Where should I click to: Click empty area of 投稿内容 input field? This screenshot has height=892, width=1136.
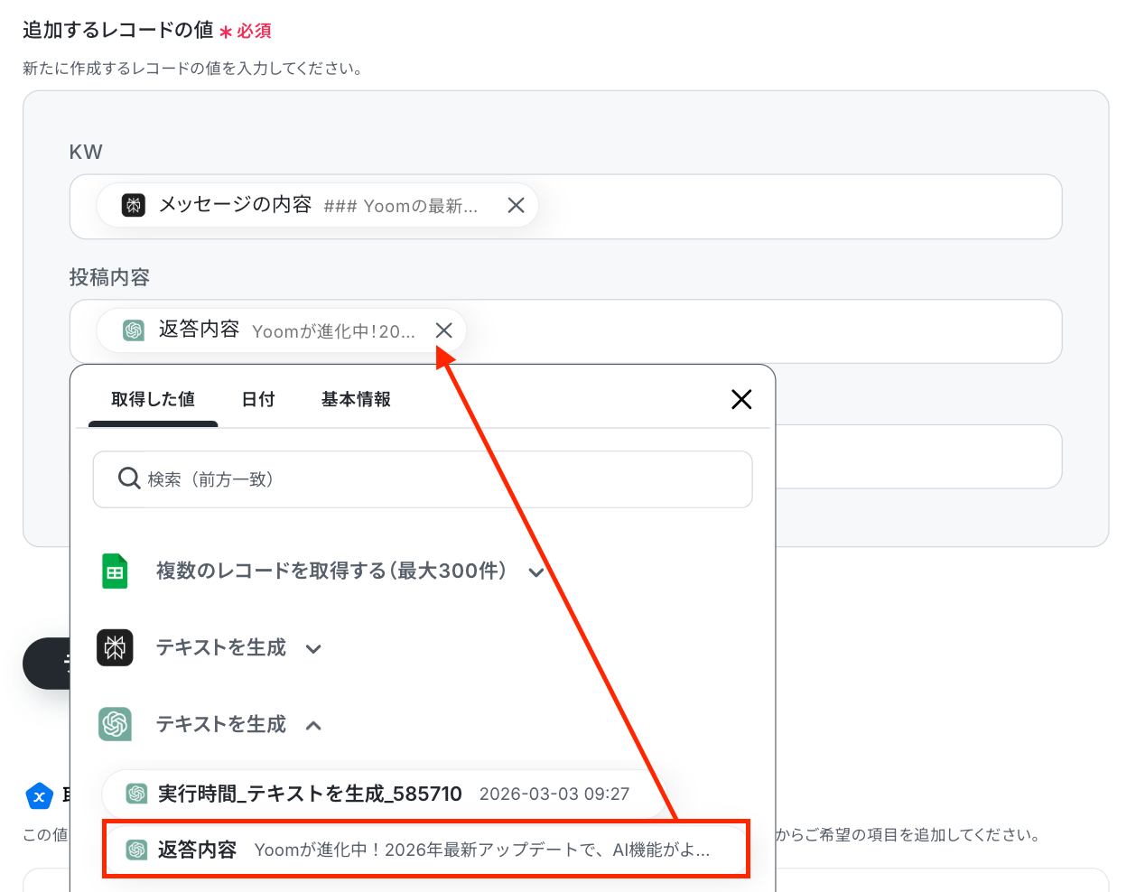click(763, 331)
